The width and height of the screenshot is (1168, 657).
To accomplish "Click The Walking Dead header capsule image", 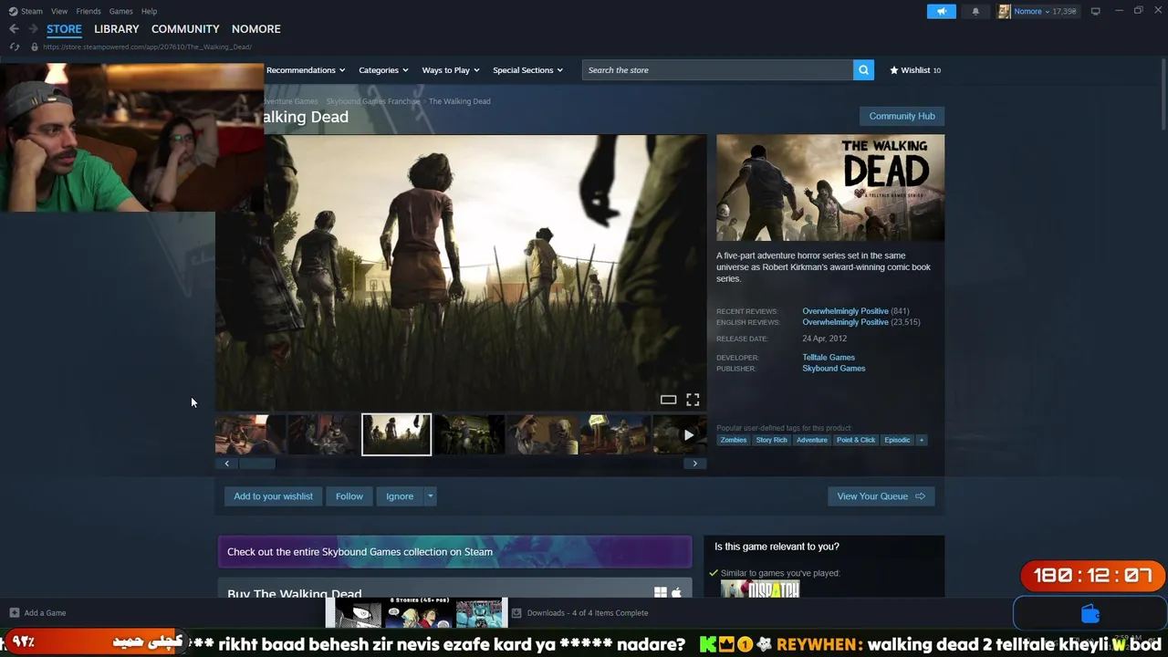I will point(830,188).
